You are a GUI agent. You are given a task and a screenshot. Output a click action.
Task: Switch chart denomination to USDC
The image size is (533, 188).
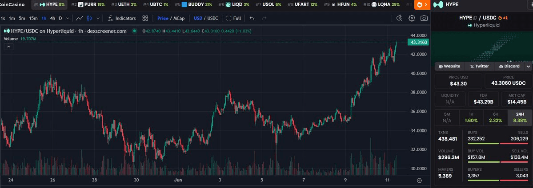213,18
